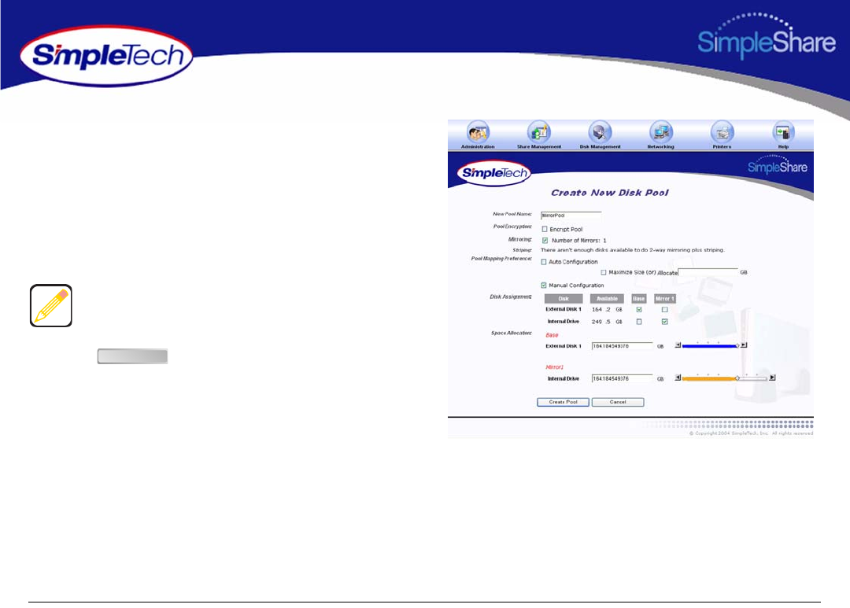850x608 pixels.
Task: Click the Create Pool button
Action: 563,402
